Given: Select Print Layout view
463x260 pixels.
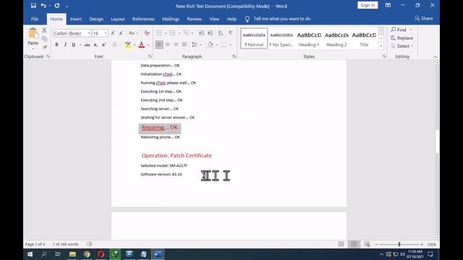Looking at the screenshot, I should [x=354, y=244].
